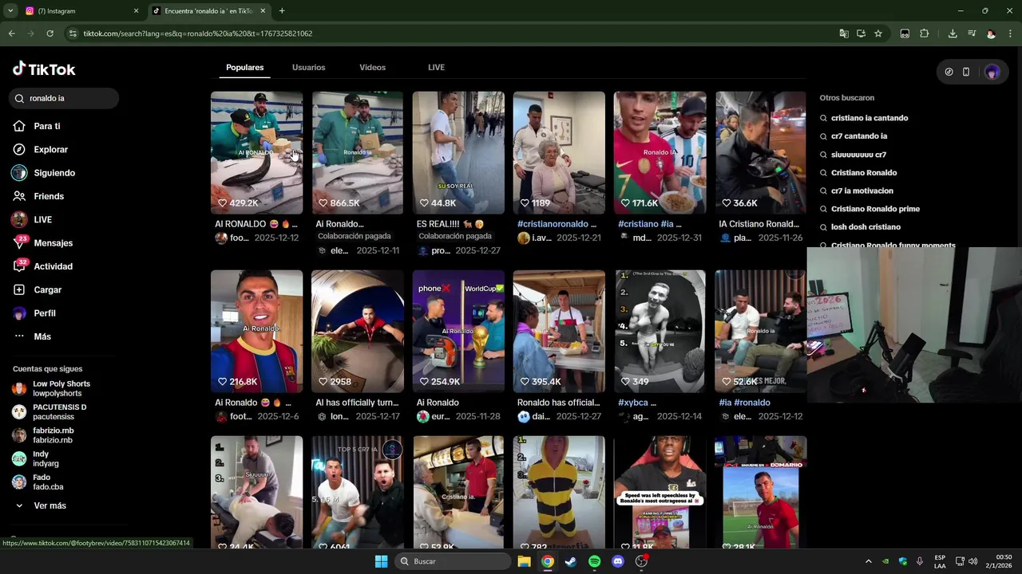This screenshot has width=1022, height=574.
Task: Open video thumbnail with 254.9K likes
Action: [x=458, y=331]
